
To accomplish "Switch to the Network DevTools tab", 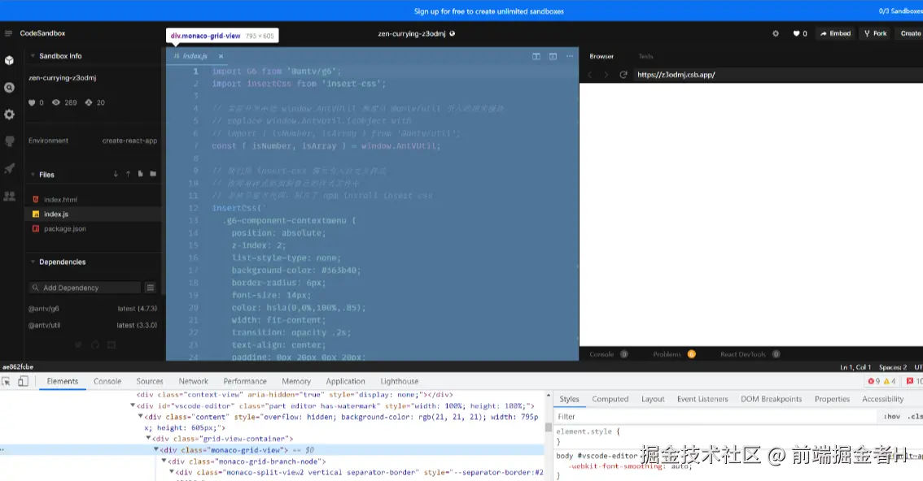I will [x=193, y=381].
